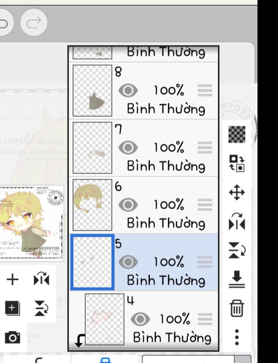Select the move layer cross-arrows tool
The width and height of the screenshot is (278, 363).
point(237,192)
